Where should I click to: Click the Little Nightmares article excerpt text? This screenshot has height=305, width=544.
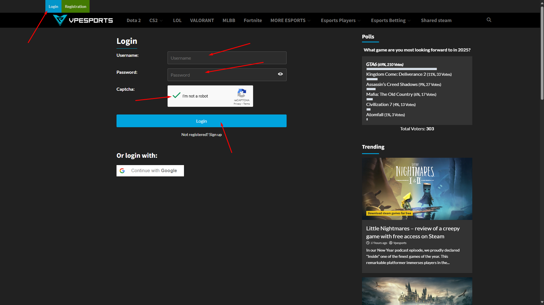click(x=413, y=256)
